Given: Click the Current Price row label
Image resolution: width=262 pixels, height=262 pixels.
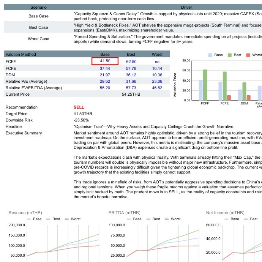Looking at the screenshot, I should [x=17, y=94].
